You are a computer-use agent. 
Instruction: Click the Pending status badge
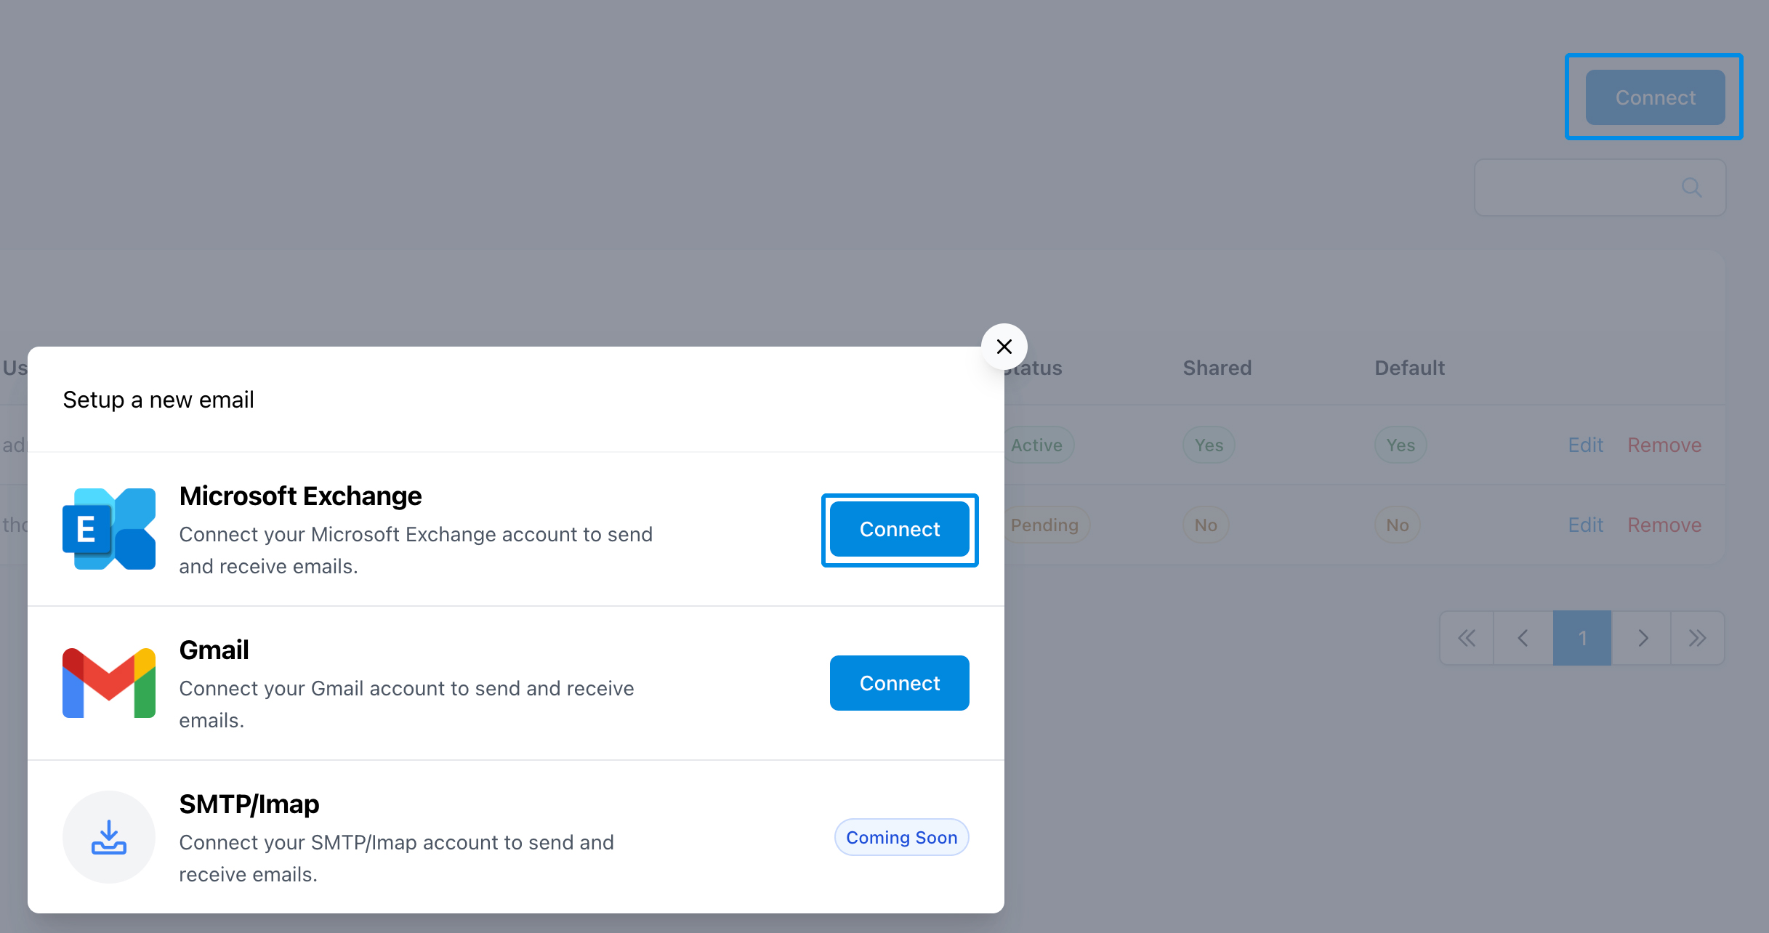coord(1045,525)
